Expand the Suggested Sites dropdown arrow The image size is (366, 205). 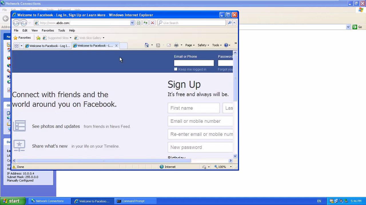pos(70,38)
